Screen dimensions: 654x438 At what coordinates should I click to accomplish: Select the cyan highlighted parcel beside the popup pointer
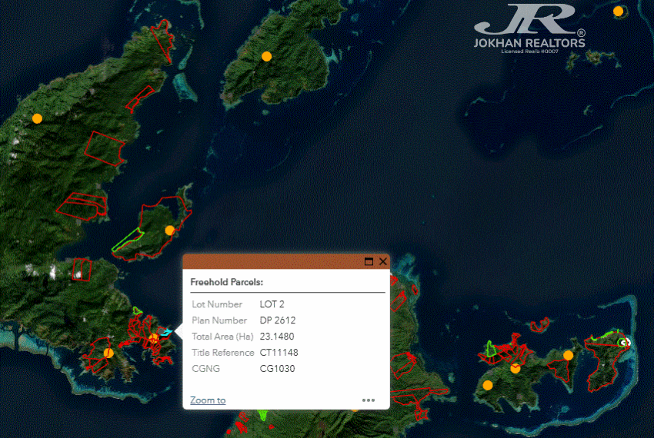[168, 333]
